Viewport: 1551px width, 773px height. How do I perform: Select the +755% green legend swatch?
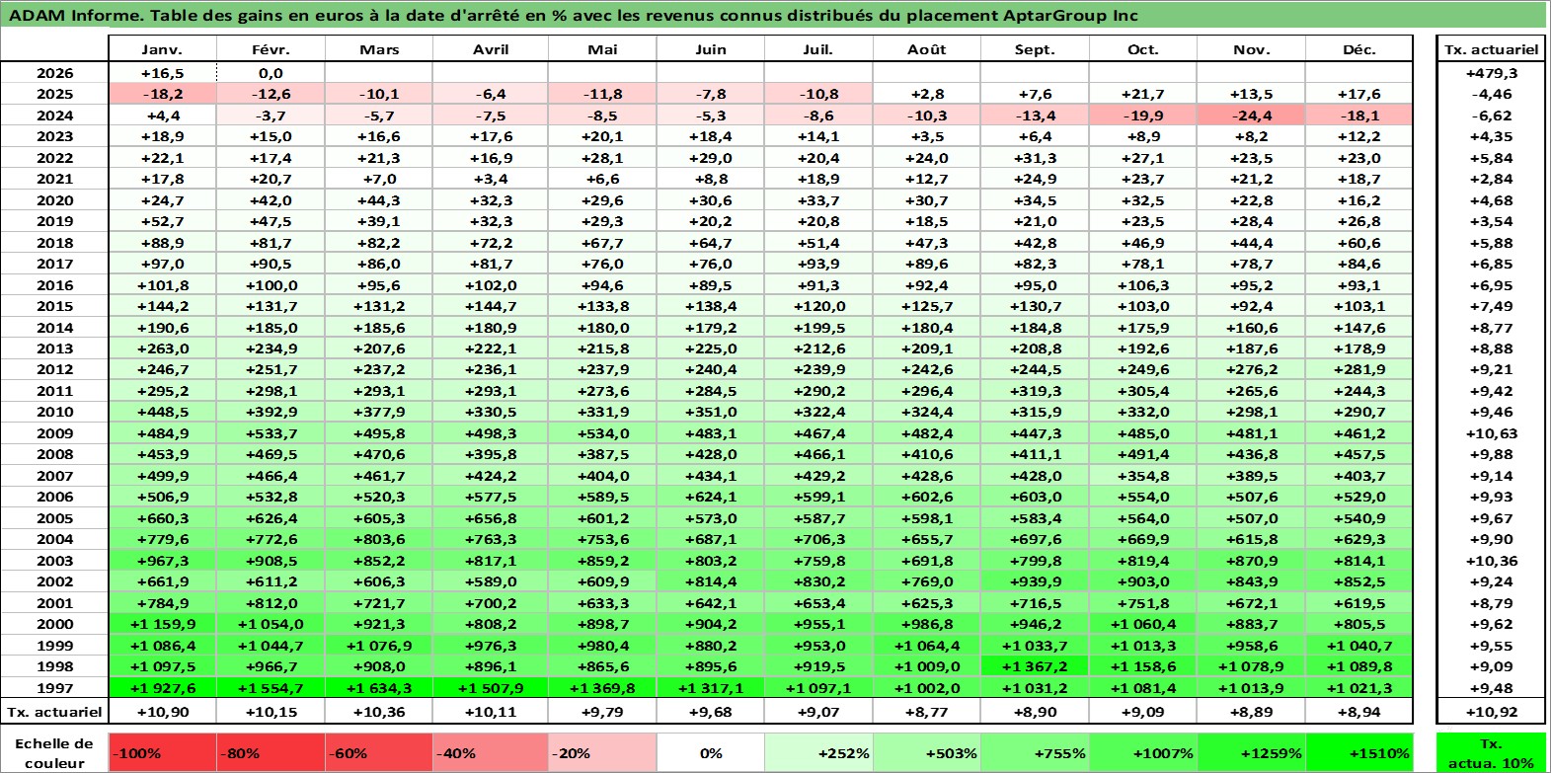[x=1035, y=752]
